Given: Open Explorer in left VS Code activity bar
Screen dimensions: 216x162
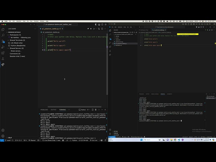Looking at the screenshot, I should coord(3,29).
